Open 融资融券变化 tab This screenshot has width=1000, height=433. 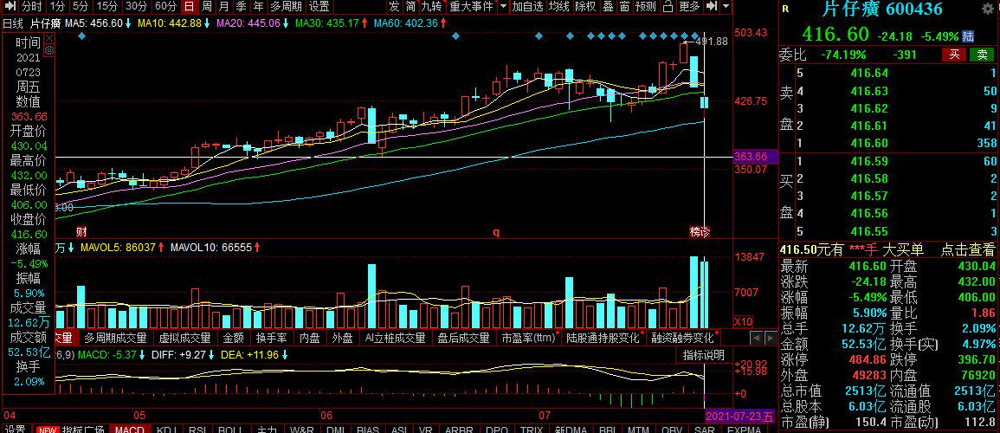click(682, 338)
